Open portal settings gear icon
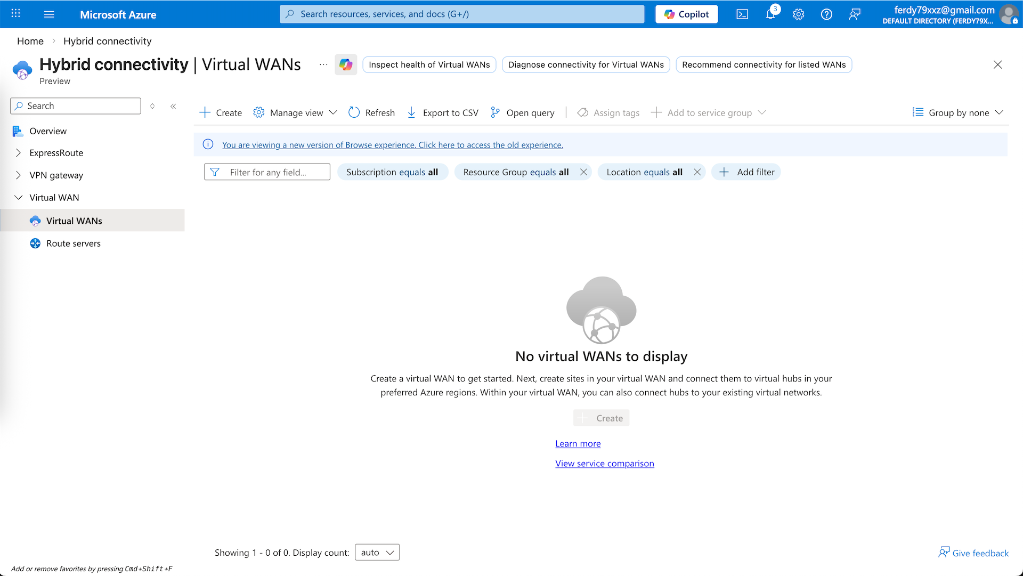The width and height of the screenshot is (1023, 576). [798, 14]
